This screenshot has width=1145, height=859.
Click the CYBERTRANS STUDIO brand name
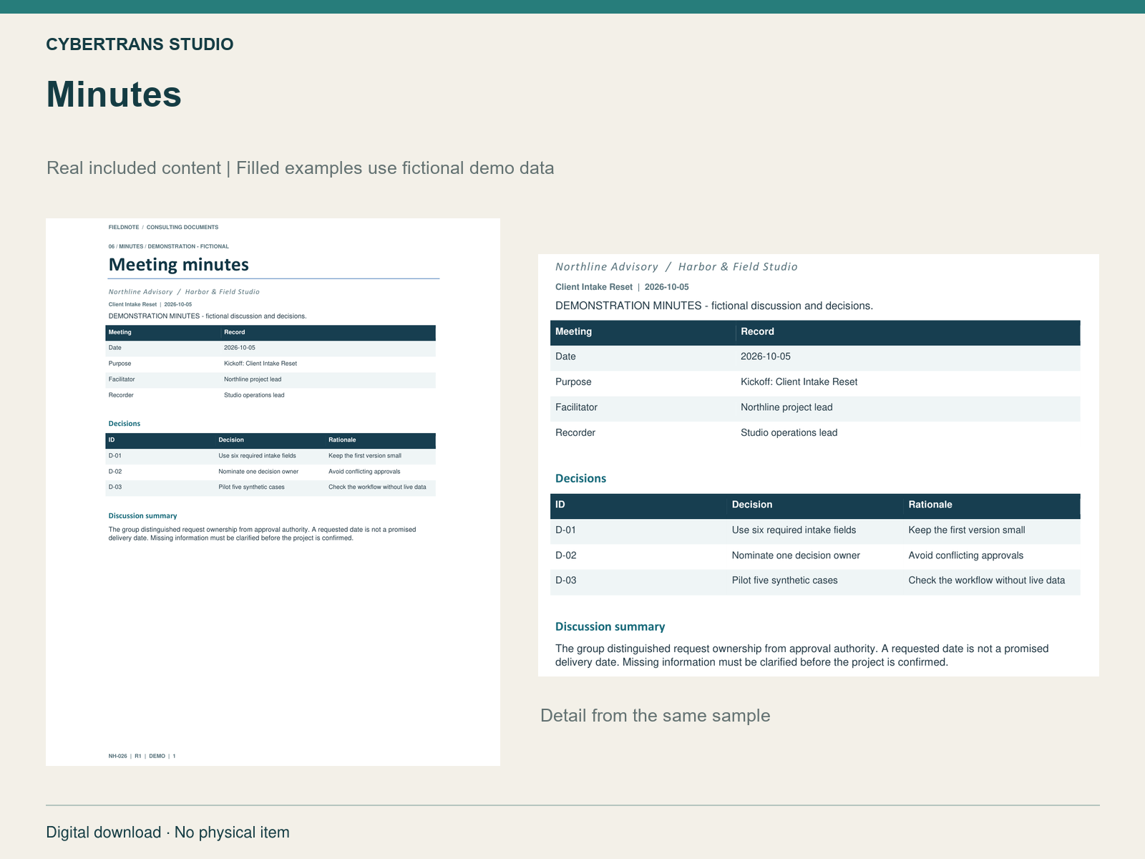[x=140, y=44]
